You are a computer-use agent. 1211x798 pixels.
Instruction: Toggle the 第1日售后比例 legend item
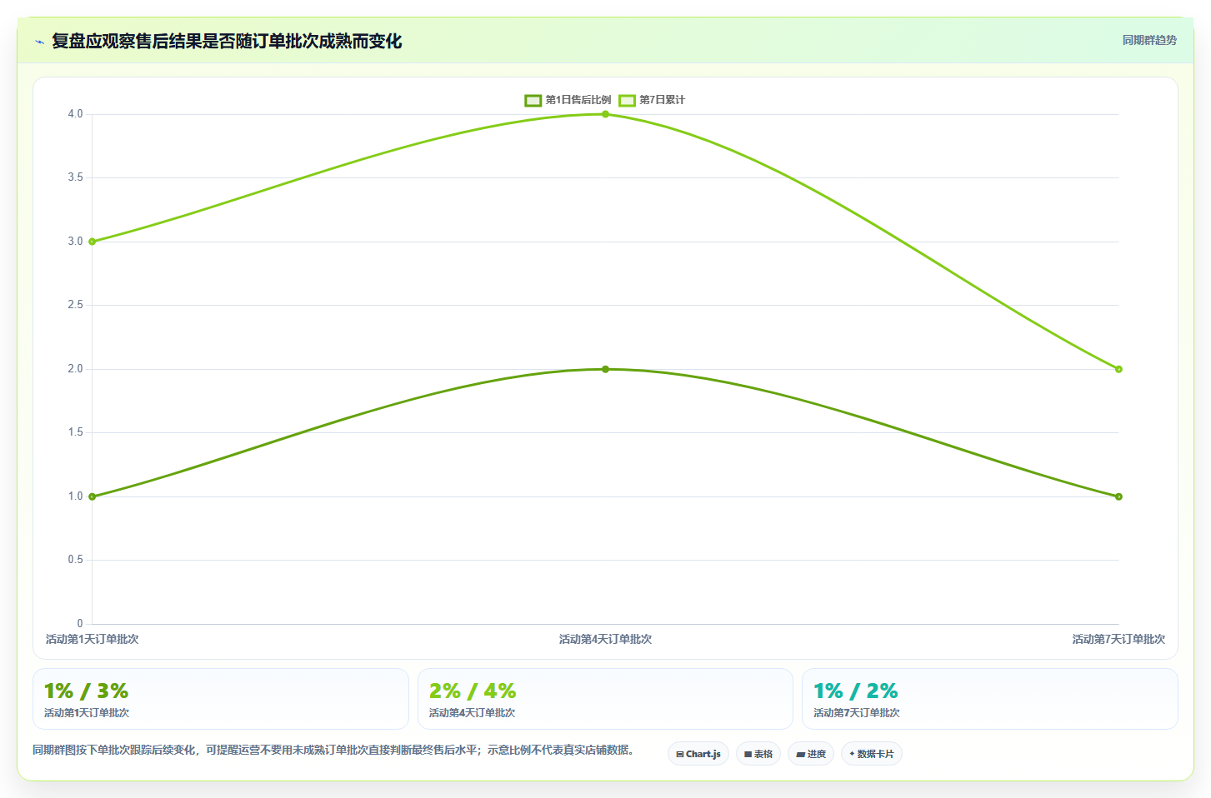(x=568, y=100)
